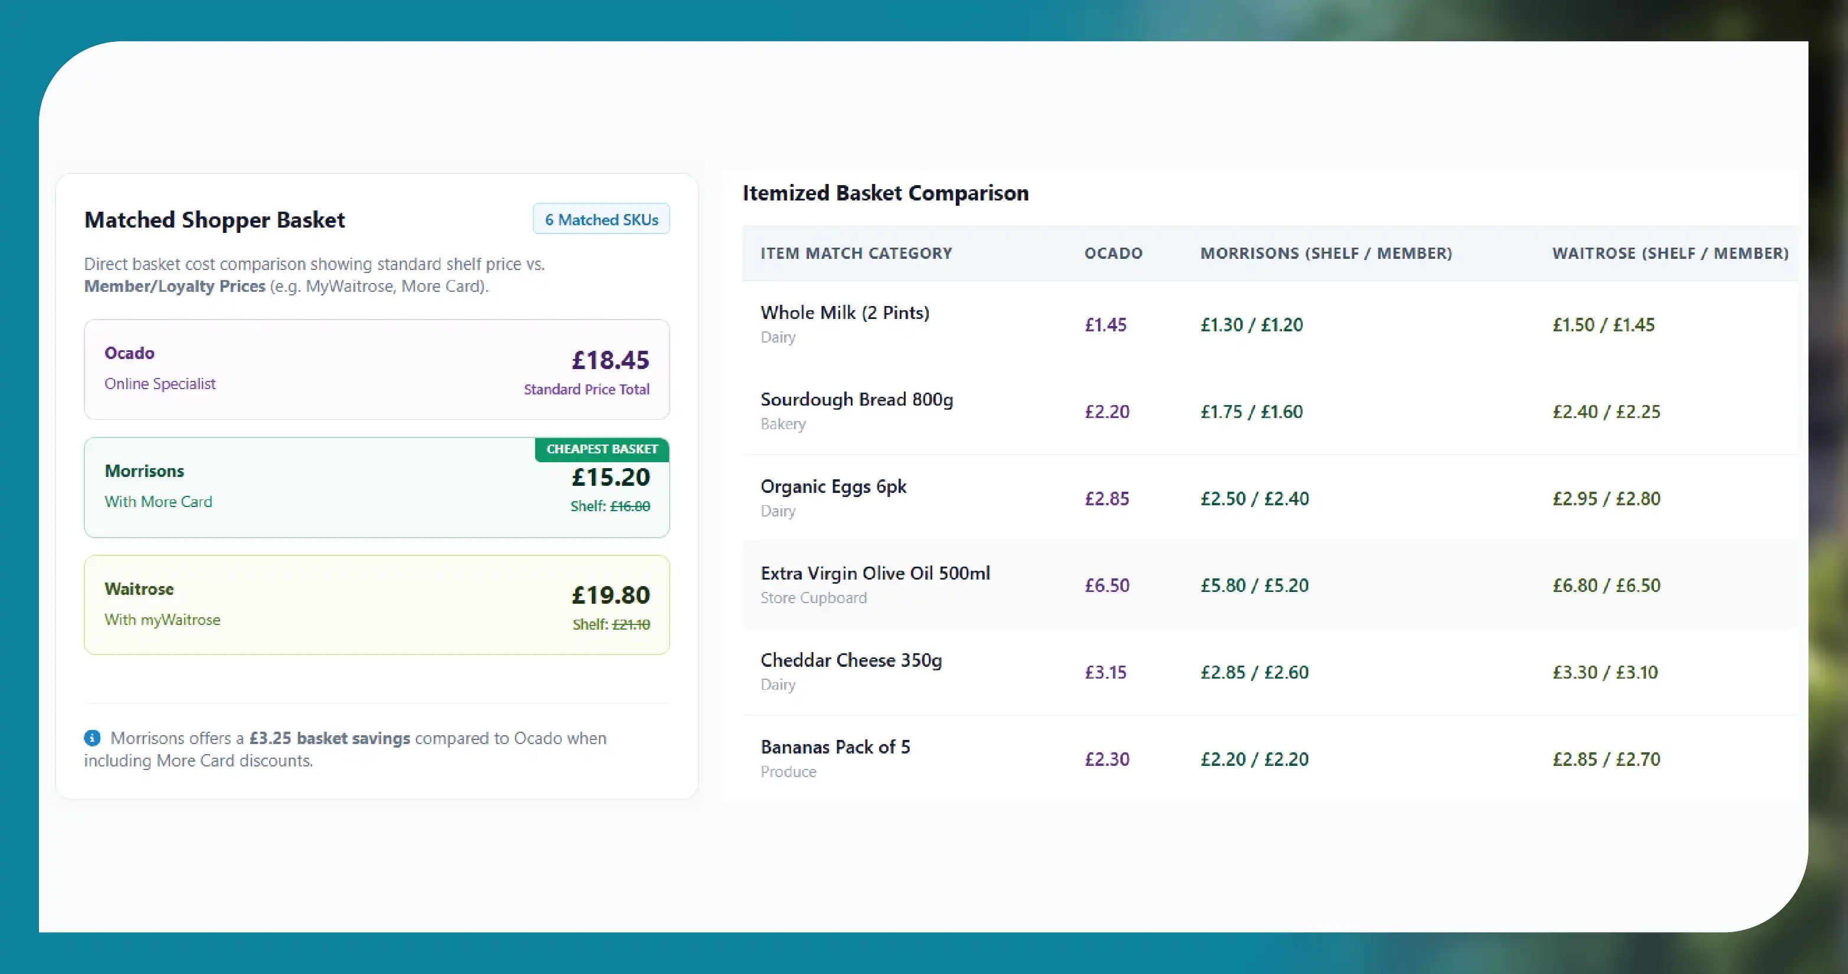The height and width of the screenshot is (974, 1848).
Task: Click the Matched Shopper Basket heading
Action: click(x=215, y=219)
